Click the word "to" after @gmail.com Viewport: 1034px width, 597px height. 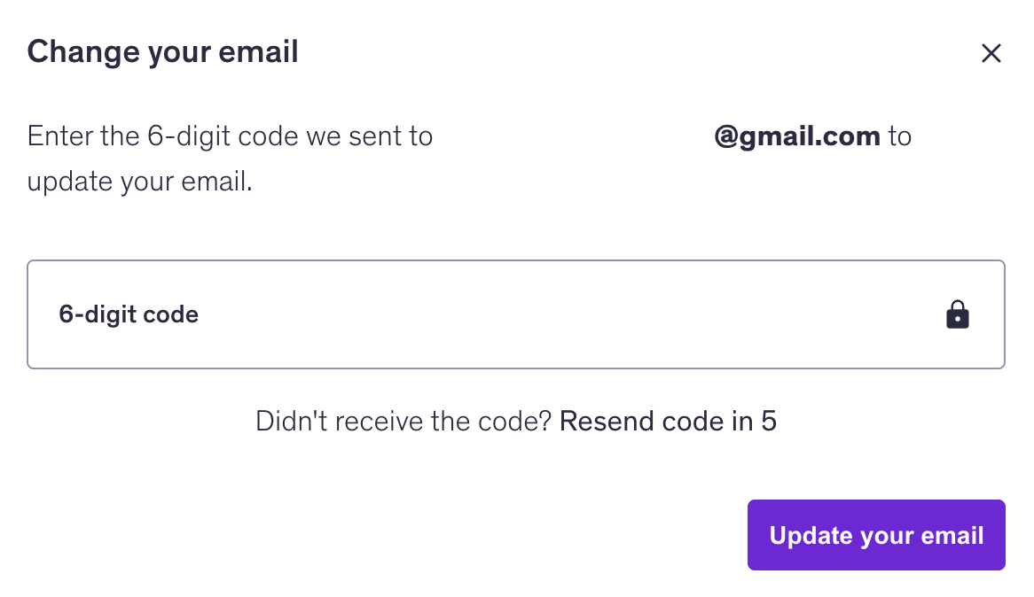(x=900, y=137)
